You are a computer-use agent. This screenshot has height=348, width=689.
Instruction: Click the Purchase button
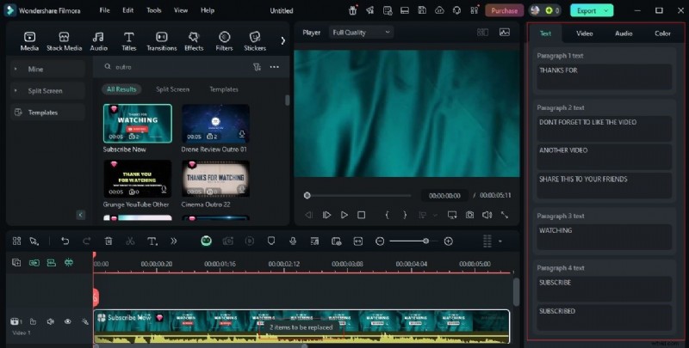click(504, 10)
